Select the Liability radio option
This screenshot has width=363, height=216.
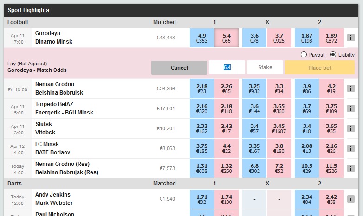333,55
